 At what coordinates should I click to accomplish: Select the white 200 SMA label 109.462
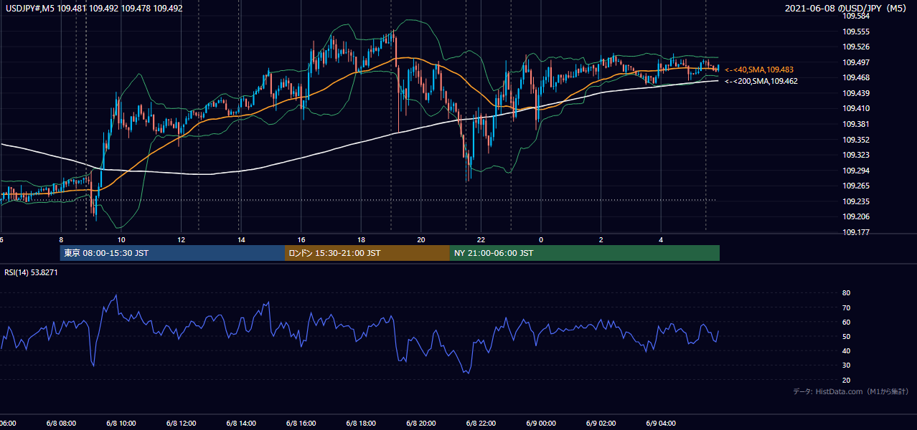pos(761,81)
